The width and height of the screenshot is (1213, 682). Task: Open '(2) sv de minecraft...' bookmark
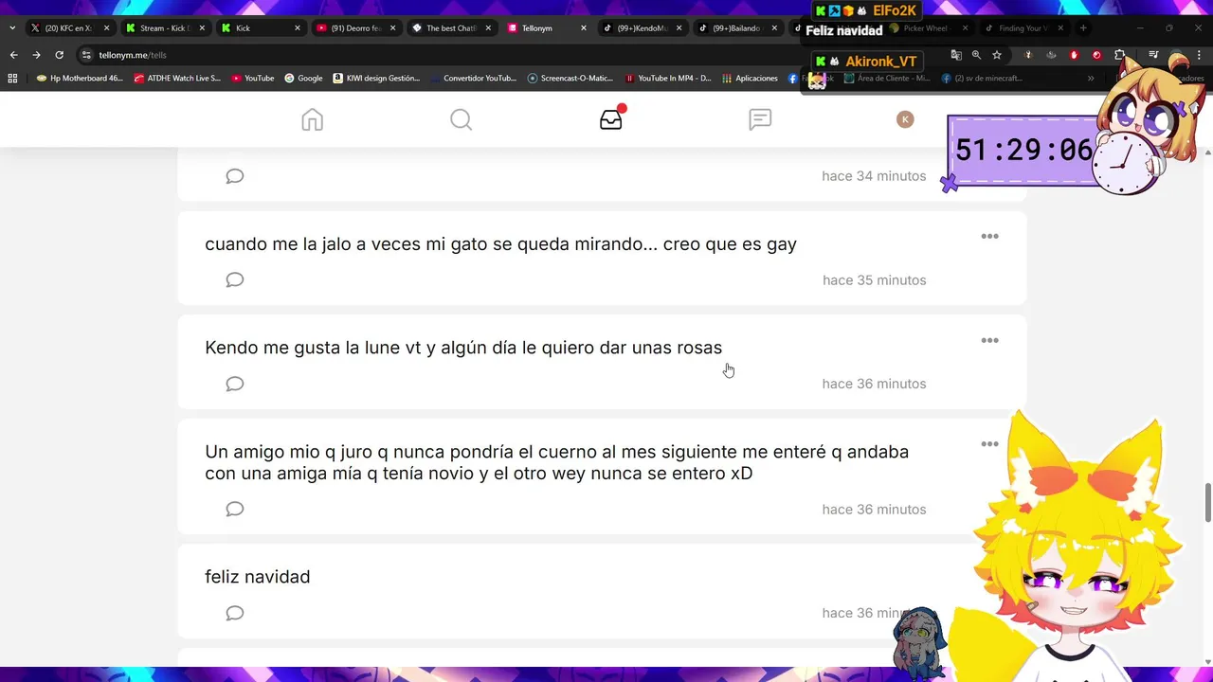pos(983,79)
